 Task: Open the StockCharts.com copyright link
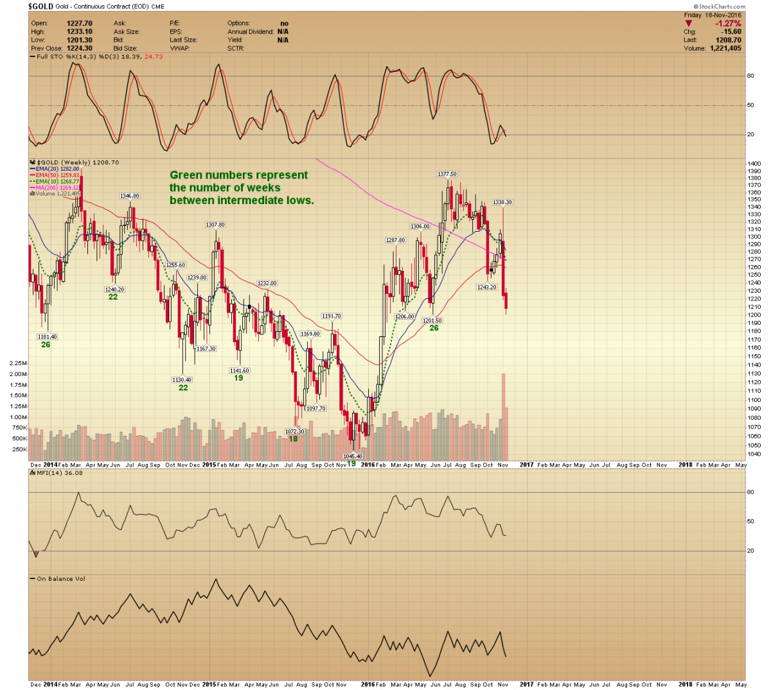pyautogui.click(x=720, y=6)
